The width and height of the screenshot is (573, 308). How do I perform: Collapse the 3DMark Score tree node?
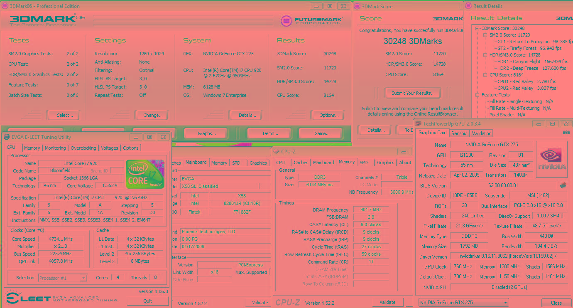click(477, 28)
